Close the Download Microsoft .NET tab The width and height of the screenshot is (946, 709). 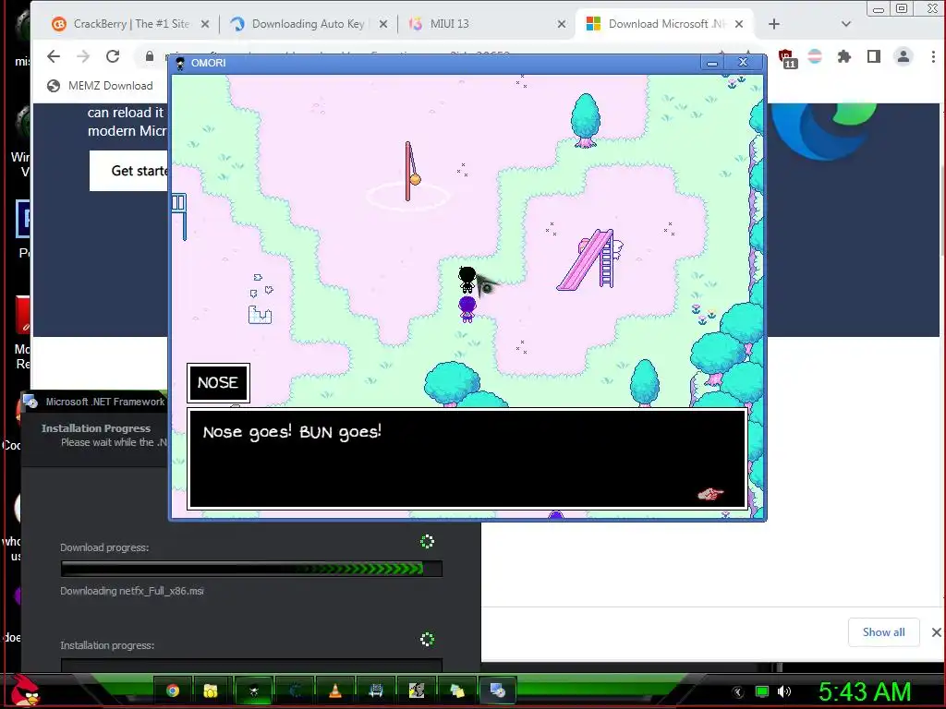(739, 24)
